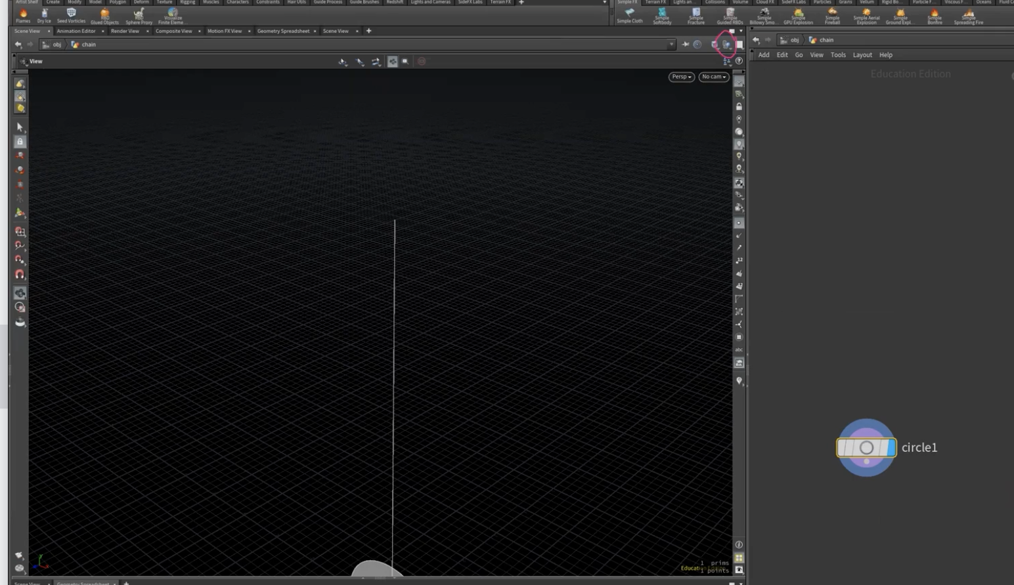Toggle lock camera to view padlock
The width and height of the screenshot is (1014, 585).
[739, 106]
